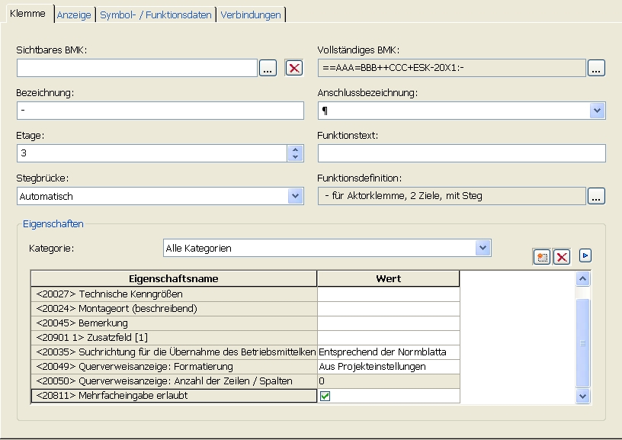Select the <20901 1> Zusatzfeld [1] row
The image size is (622, 440).
point(174,338)
